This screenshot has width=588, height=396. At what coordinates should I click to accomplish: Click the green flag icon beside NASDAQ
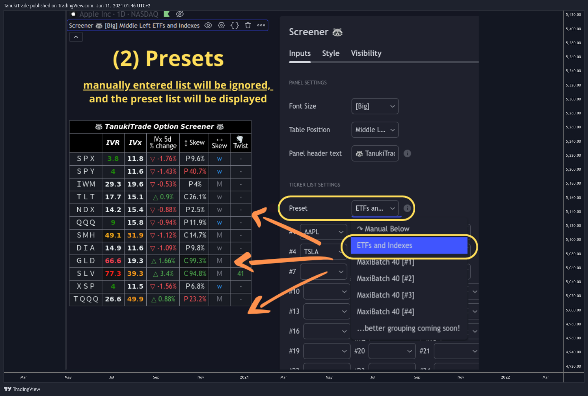167,14
